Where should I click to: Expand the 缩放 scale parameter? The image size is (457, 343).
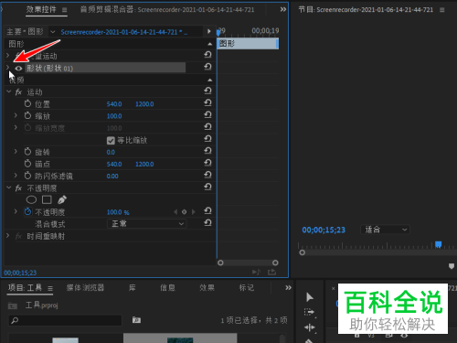(x=16, y=115)
